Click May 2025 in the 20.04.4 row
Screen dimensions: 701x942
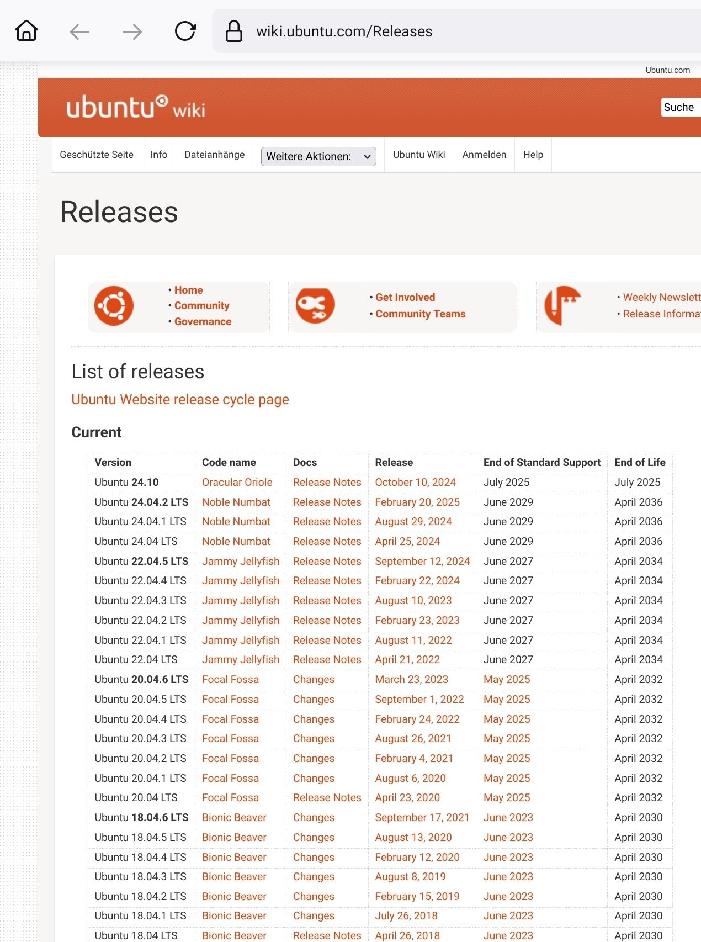[x=507, y=719]
